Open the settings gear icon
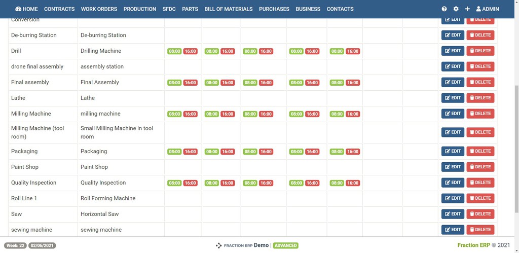519x253 pixels. click(x=456, y=9)
